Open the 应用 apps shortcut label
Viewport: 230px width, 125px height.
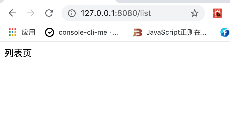click(28, 32)
